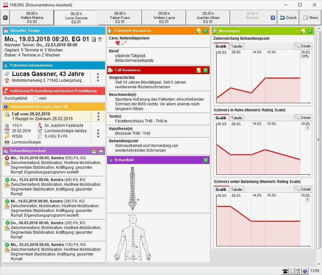Screen dimensions: 322x275
Task: Click second calendar icon in Behandlungsverlauf header
Action: [x=101, y=151]
